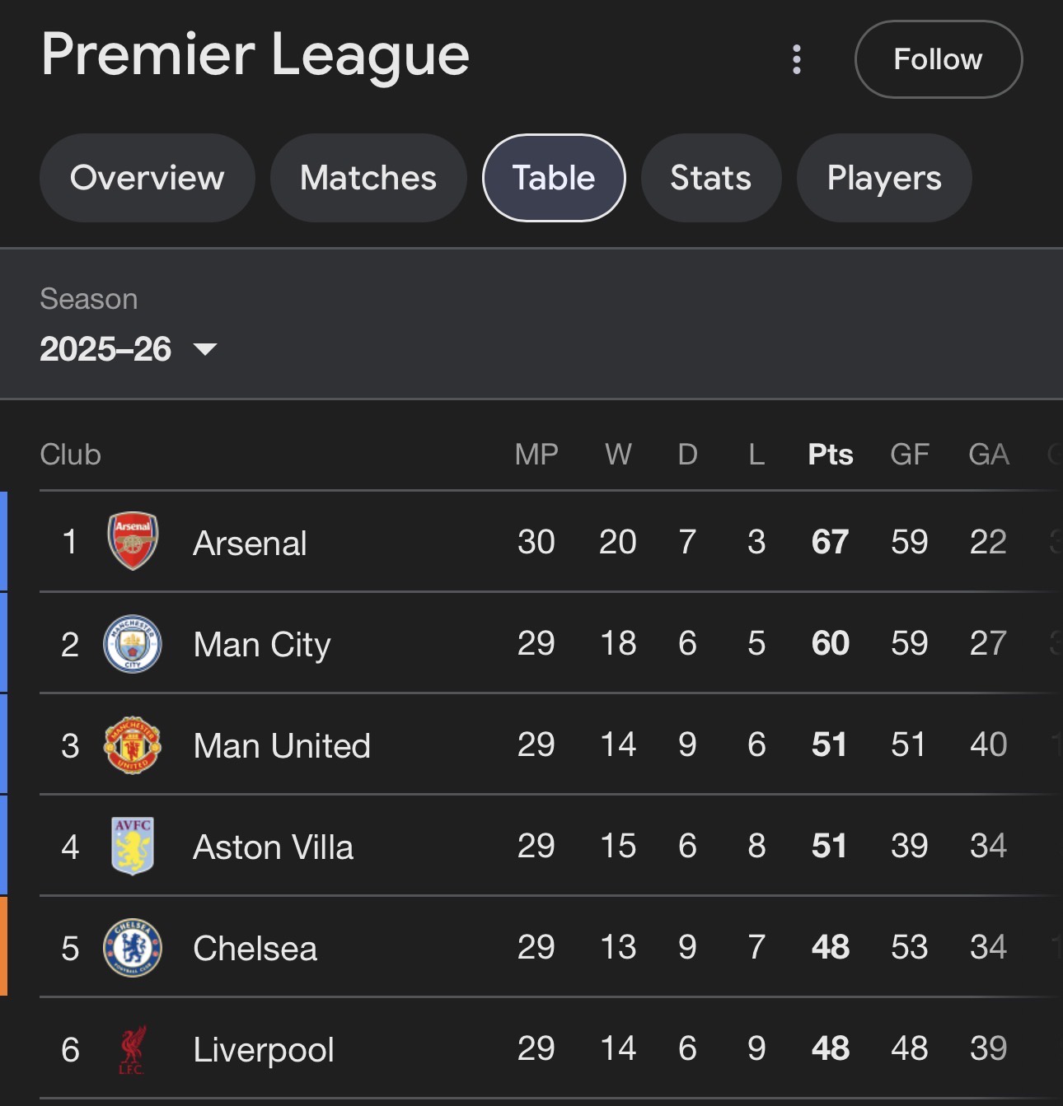Viewport: 1063px width, 1106px height.
Task: Open the three-dot more options menu
Action: click(x=796, y=59)
